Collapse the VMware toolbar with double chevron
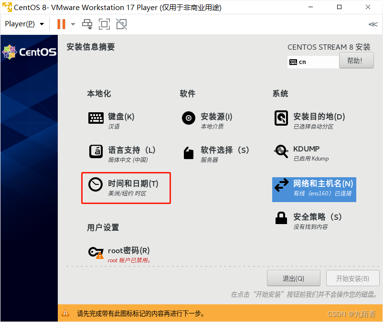383x322 pixels. (x=373, y=24)
